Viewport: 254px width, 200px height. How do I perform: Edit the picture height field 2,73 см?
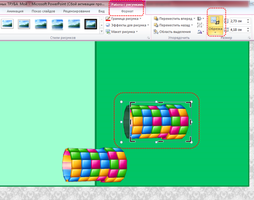click(x=238, y=21)
